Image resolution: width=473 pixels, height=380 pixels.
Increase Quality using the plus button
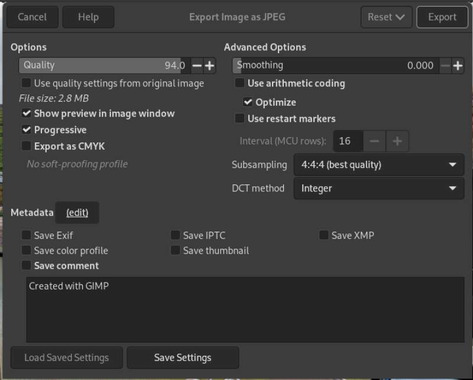coord(210,65)
